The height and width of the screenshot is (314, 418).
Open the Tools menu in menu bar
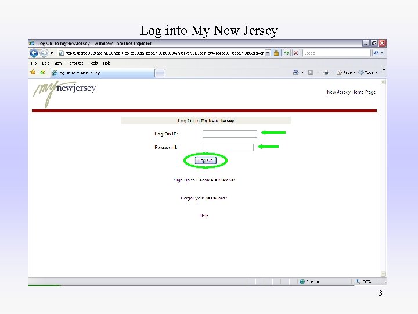[93, 63]
